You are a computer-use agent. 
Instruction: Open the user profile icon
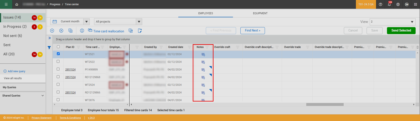point(398,4)
